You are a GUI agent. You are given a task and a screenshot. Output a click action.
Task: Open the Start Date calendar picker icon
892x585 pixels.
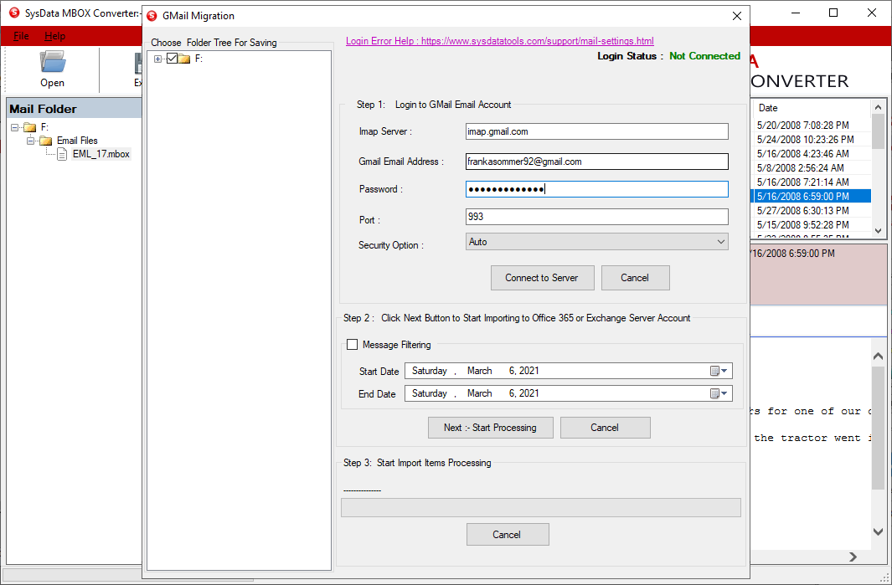pos(719,371)
